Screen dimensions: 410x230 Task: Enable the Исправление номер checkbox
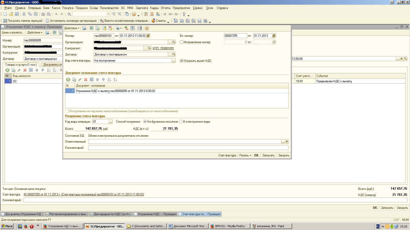point(181,42)
